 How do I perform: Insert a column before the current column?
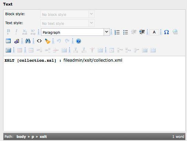click(x=75, y=50)
